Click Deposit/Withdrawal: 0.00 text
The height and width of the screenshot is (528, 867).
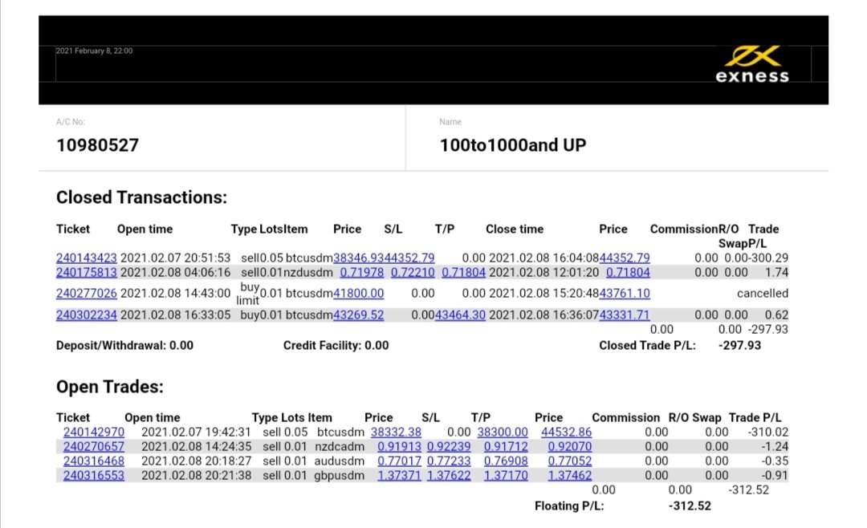pos(124,345)
